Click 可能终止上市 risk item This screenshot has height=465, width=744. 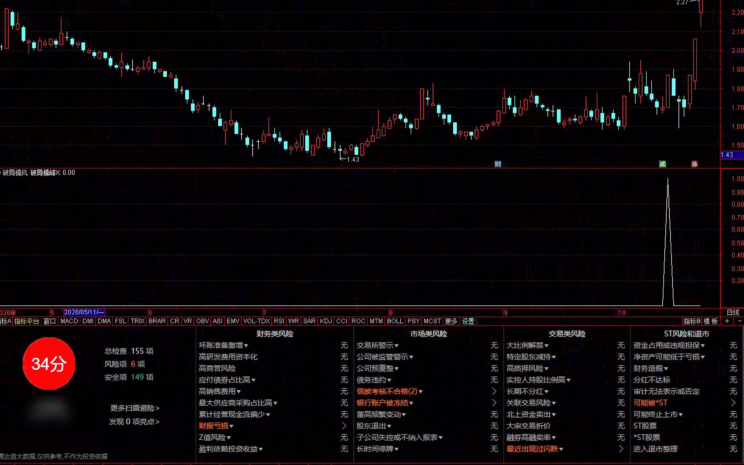[658, 414]
